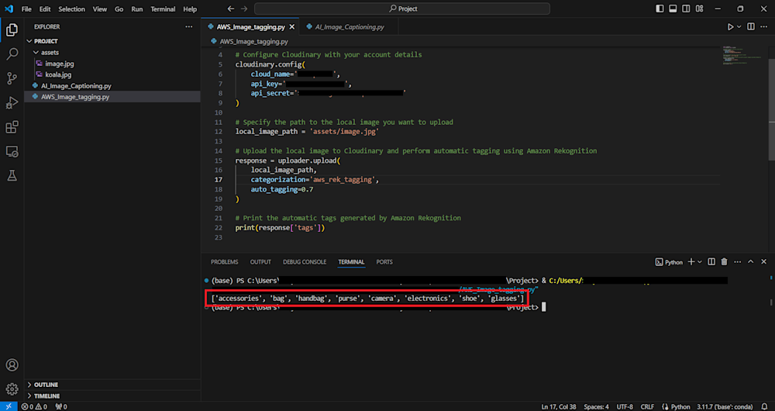Open the Go menu
Screen dimensions: 775x411
(x=119, y=9)
